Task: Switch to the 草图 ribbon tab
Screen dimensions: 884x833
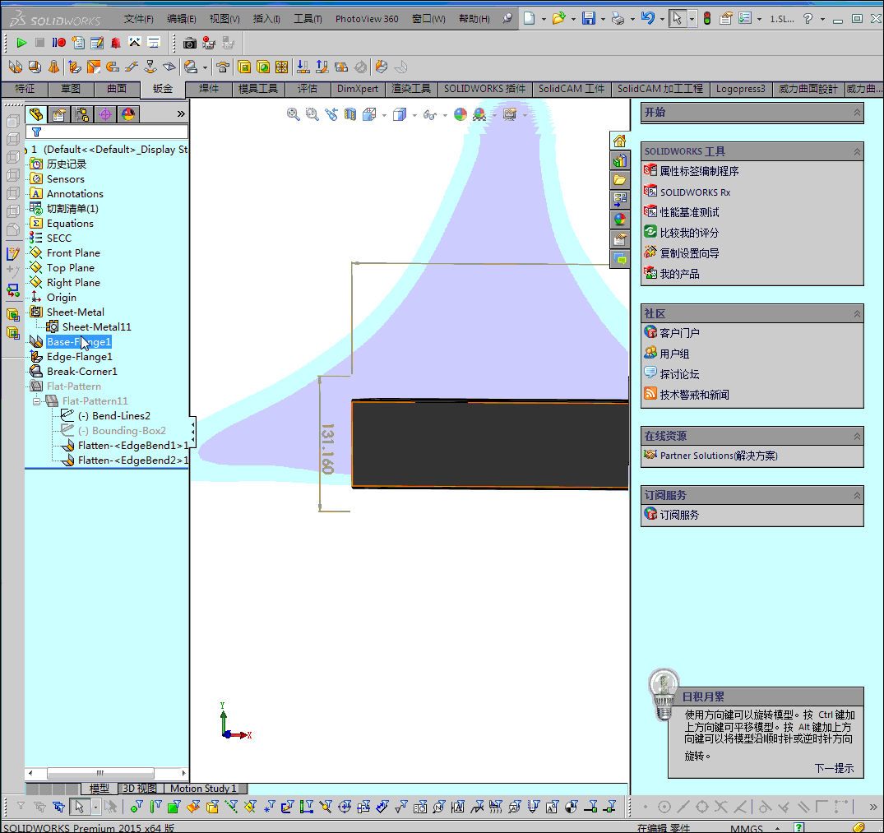Action: point(71,89)
